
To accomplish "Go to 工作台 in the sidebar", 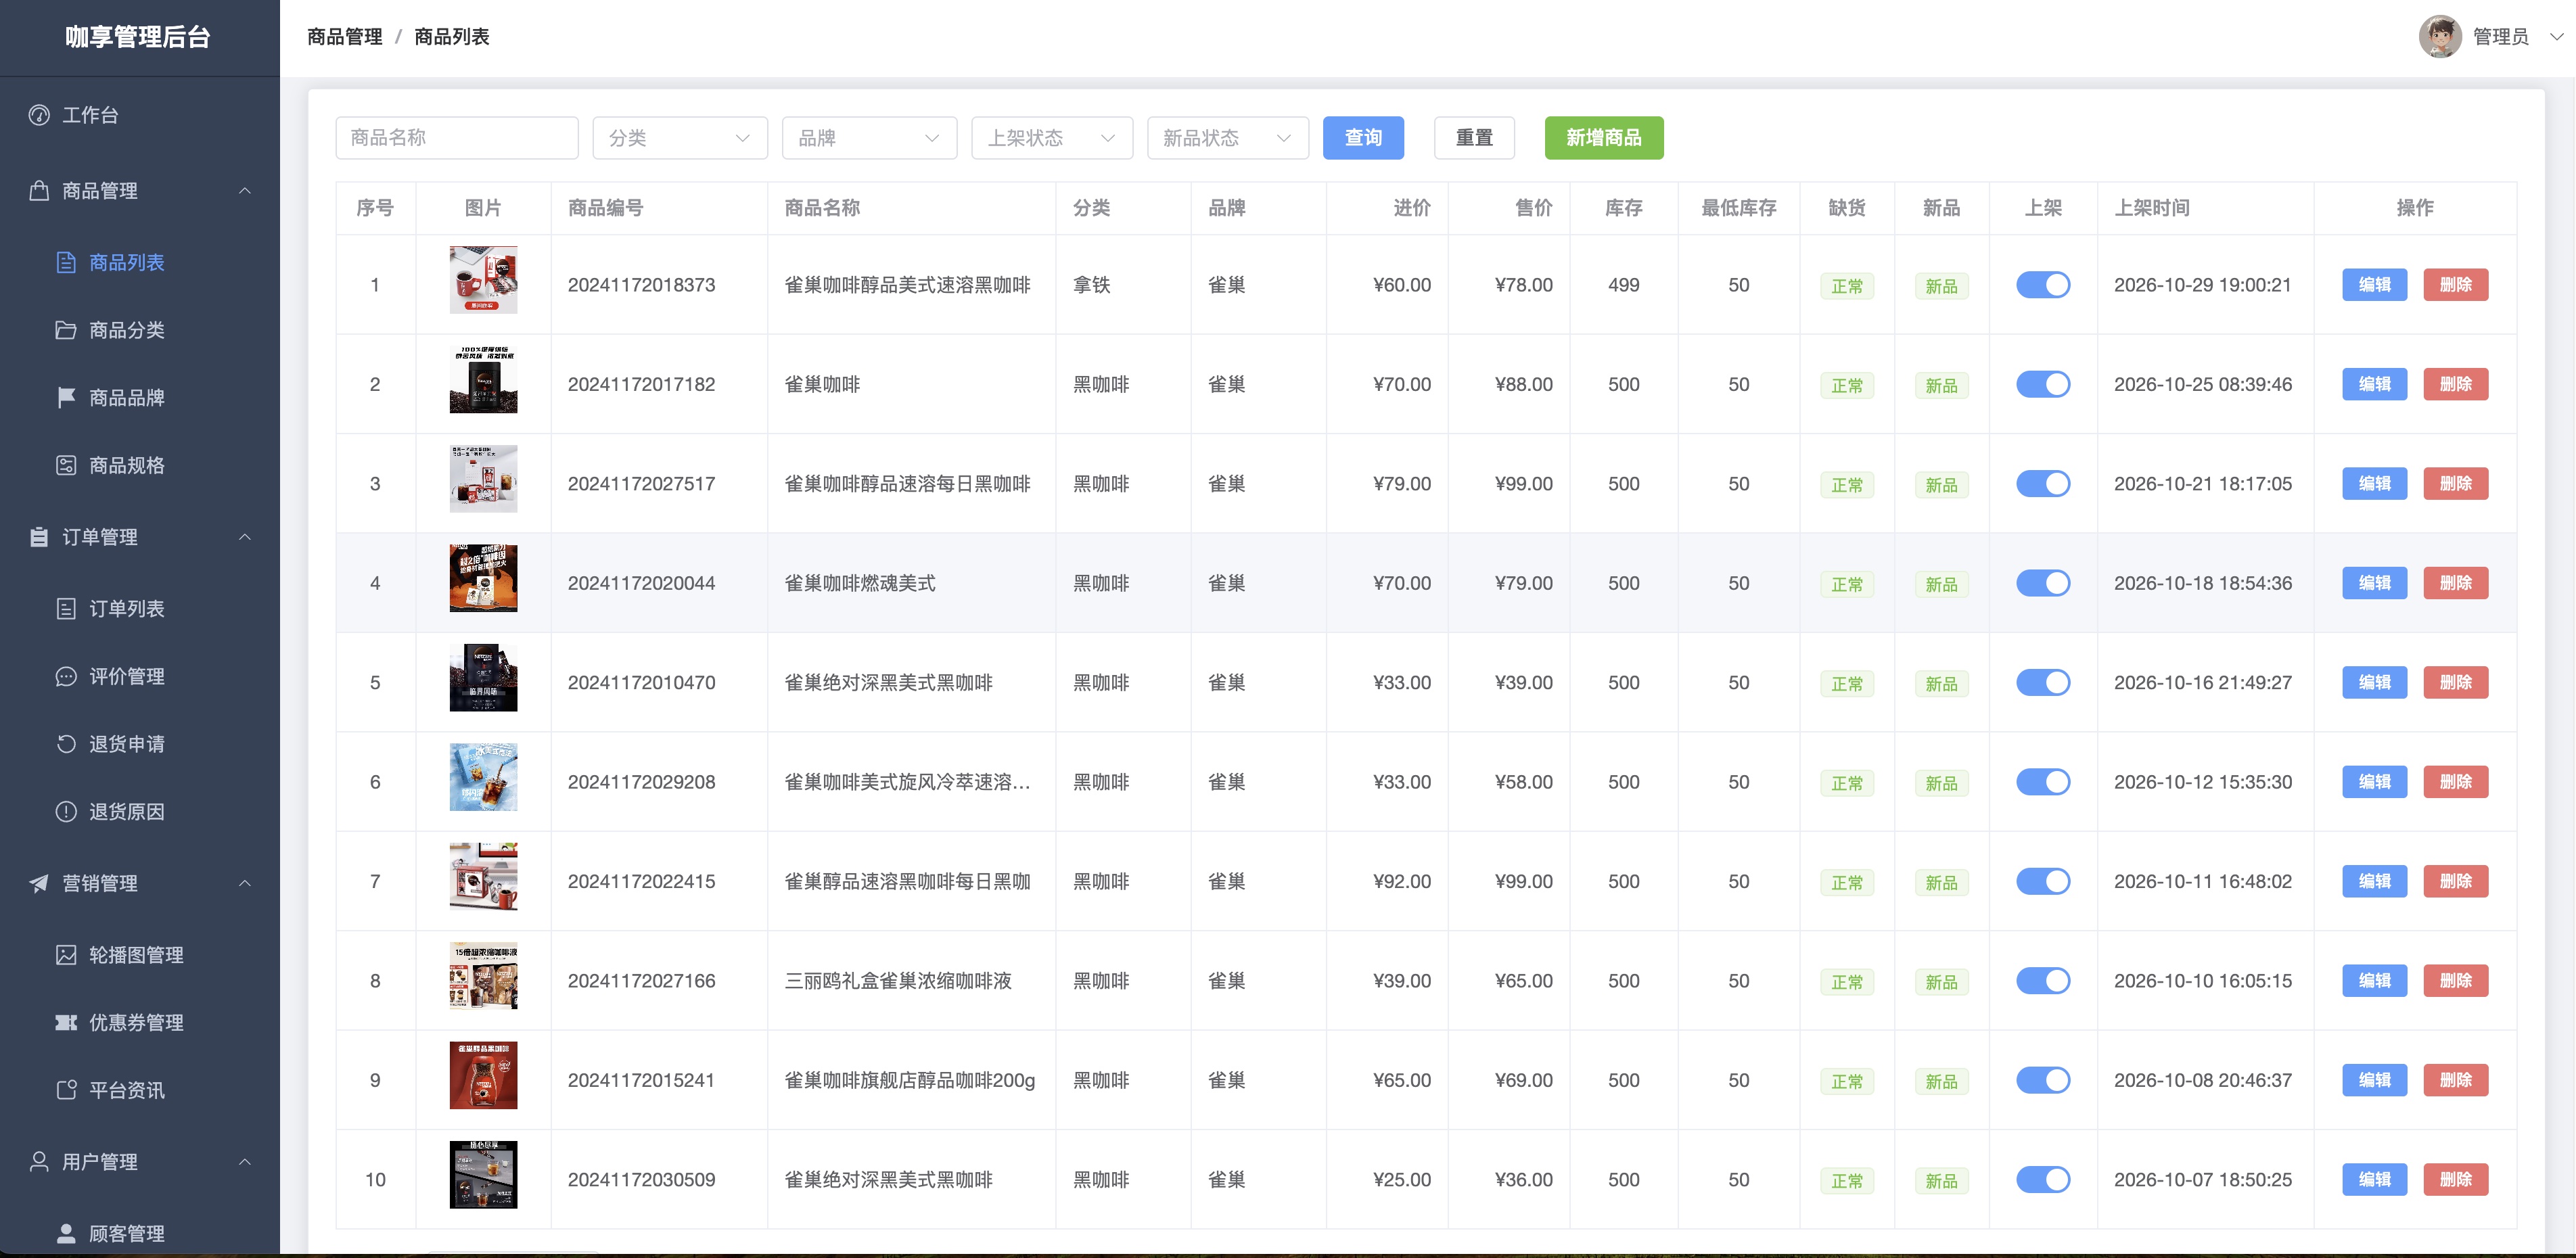I will click(x=140, y=115).
